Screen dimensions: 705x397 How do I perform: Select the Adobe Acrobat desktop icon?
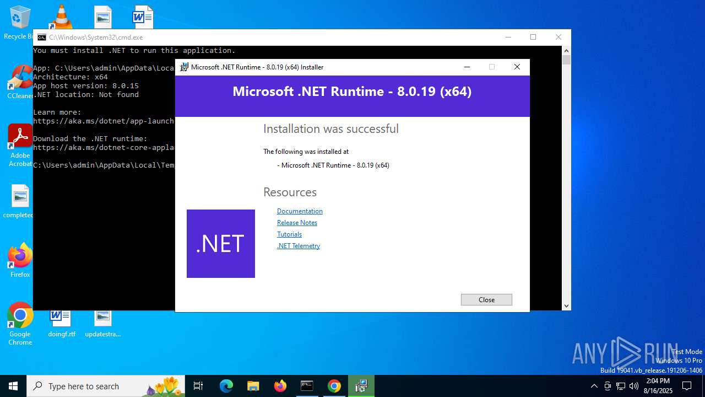coord(20,145)
